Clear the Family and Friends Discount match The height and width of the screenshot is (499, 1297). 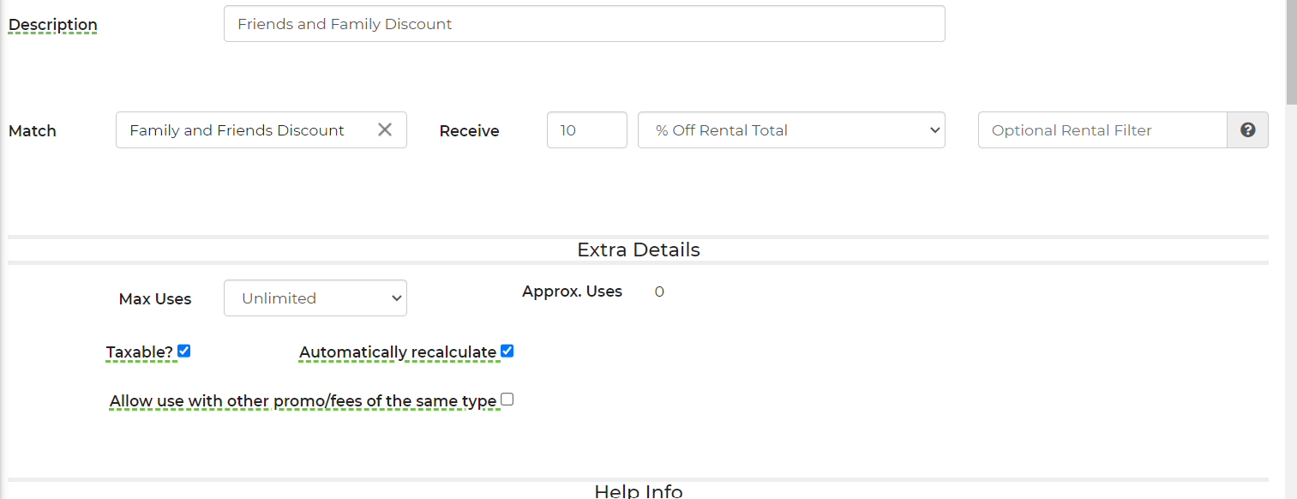[385, 129]
